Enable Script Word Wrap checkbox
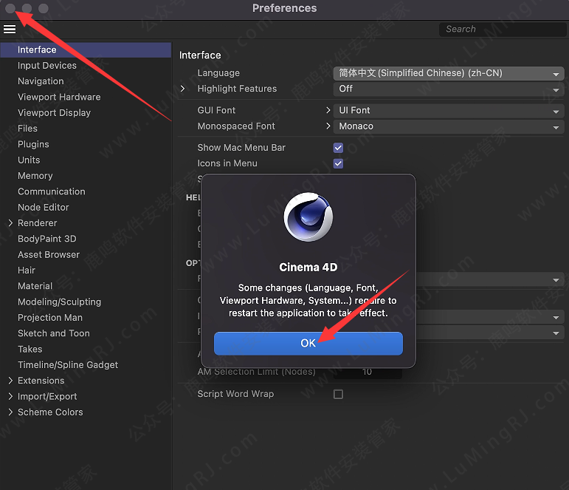The image size is (569, 490). click(338, 395)
